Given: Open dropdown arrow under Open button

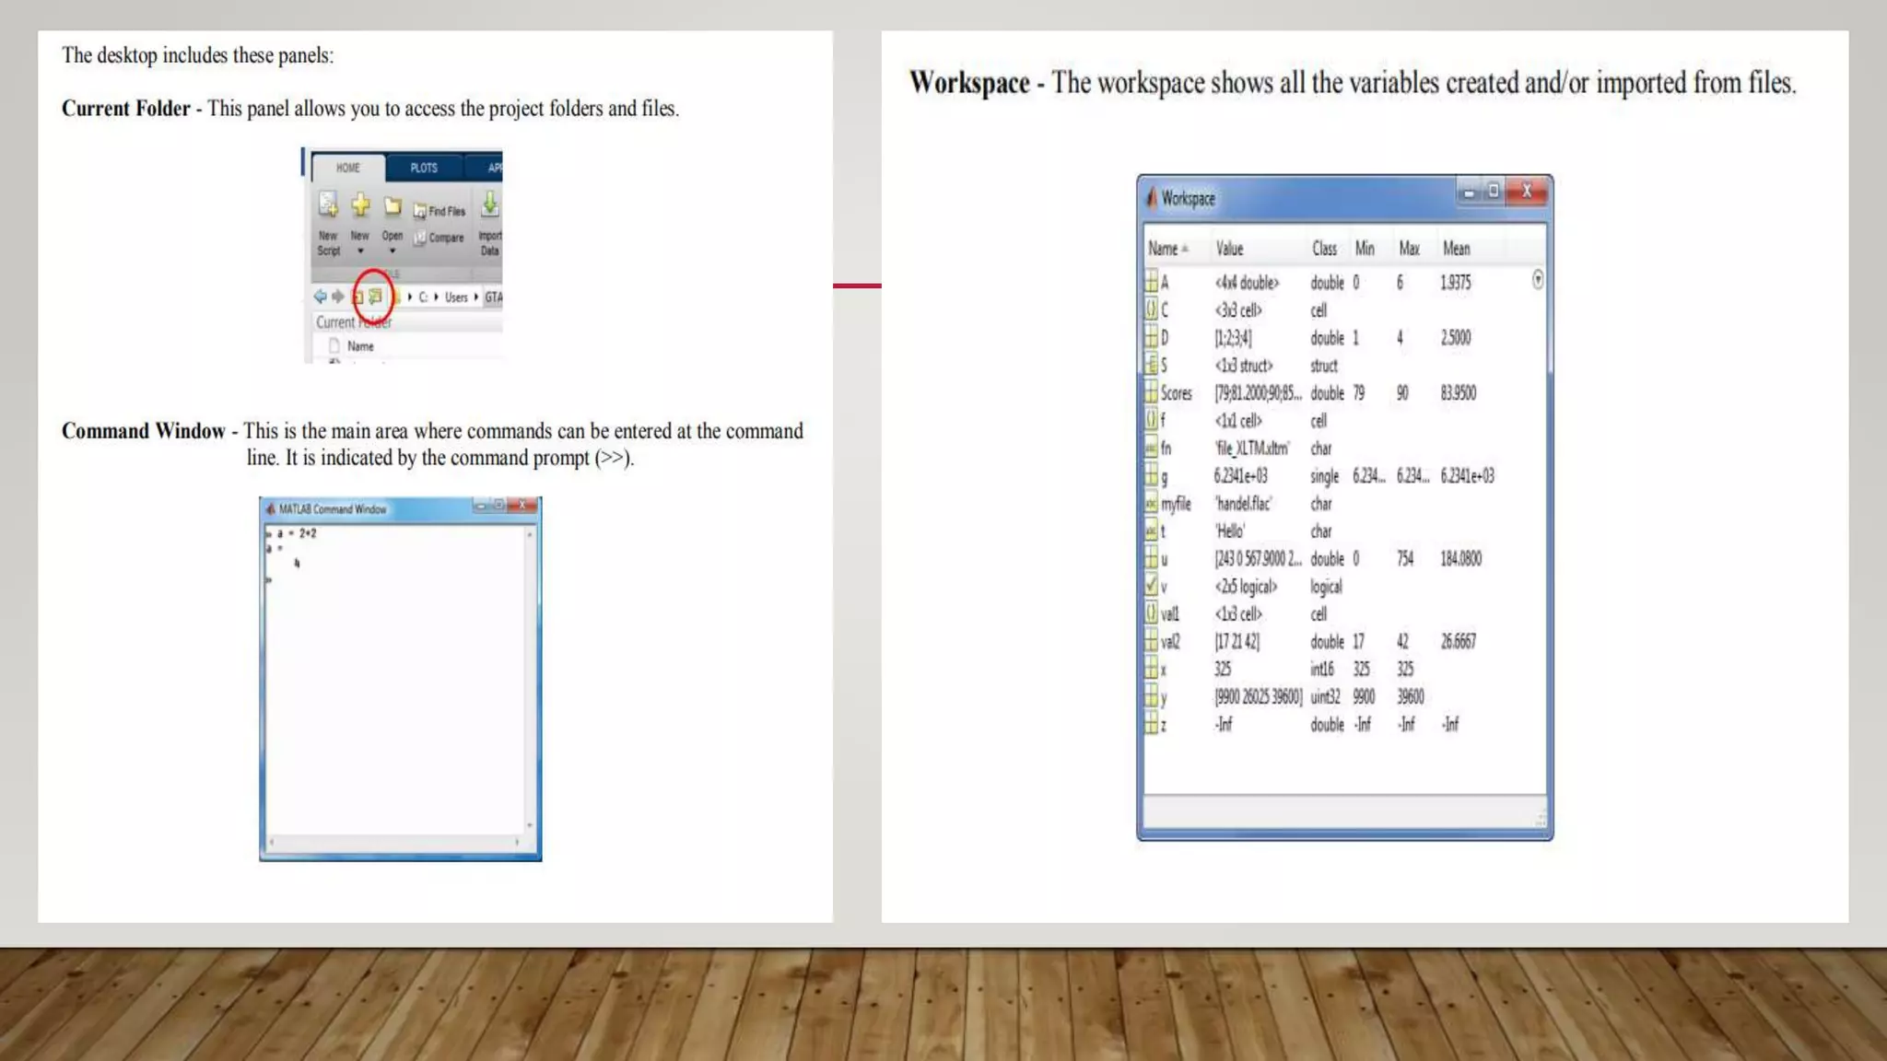Looking at the screenshot, I should pos(393,251).
